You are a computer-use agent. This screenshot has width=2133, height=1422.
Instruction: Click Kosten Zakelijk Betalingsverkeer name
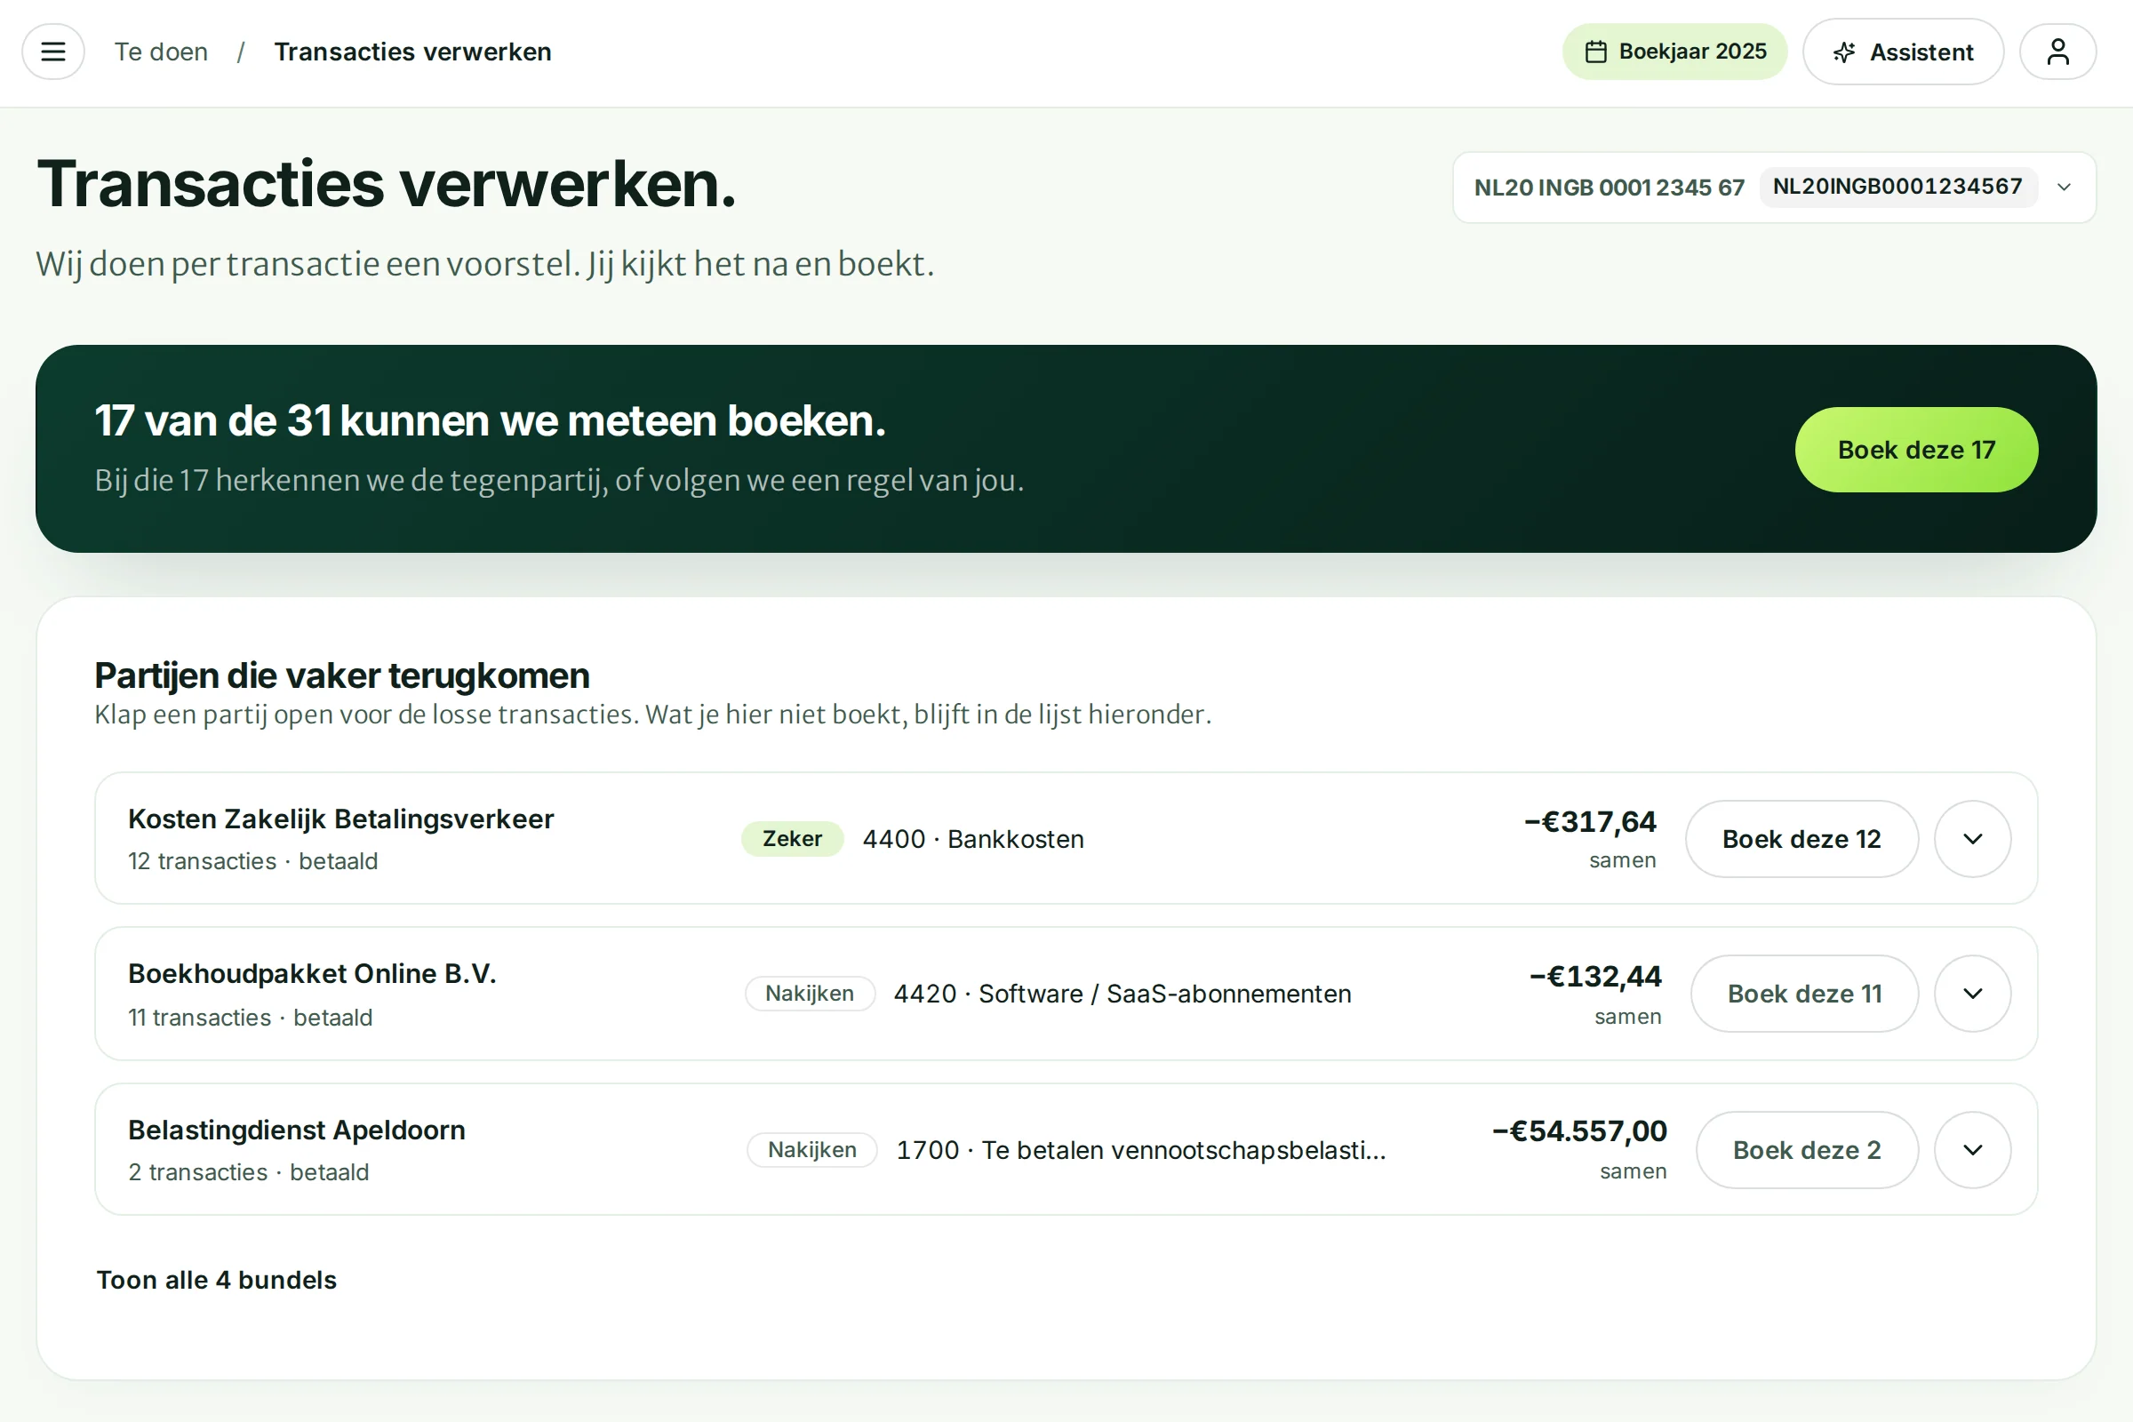click(x=341, y=819)
